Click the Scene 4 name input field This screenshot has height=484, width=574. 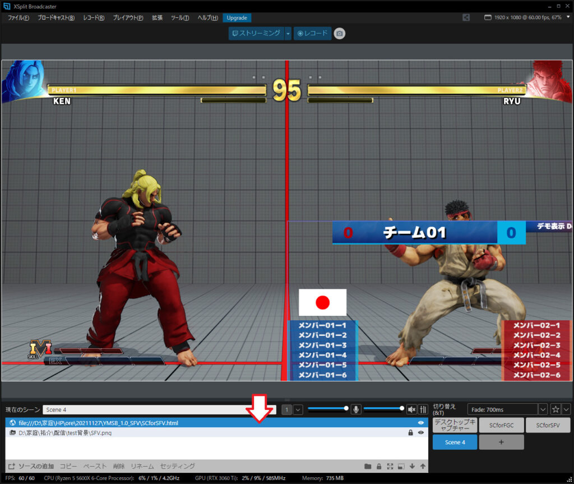pyautogui.click(x=159, y=409)
